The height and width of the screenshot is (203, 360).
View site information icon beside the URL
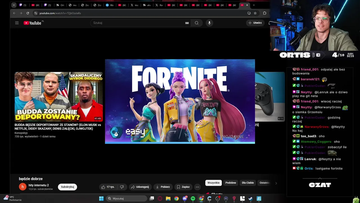click(x=35, y=13)
